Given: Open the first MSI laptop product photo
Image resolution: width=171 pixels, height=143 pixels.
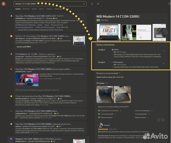Looking at the screenshot, I should (x=109, y=32).
